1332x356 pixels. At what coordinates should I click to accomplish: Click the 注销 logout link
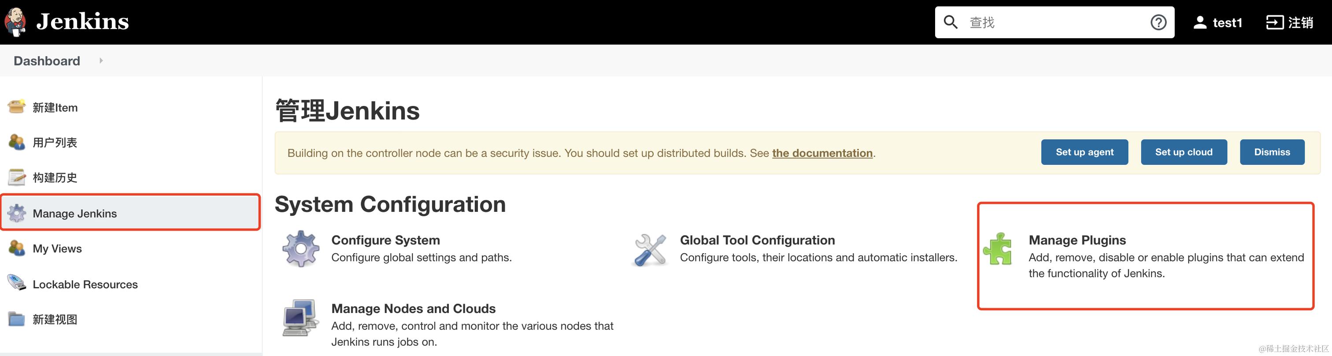coord(1290,23)
